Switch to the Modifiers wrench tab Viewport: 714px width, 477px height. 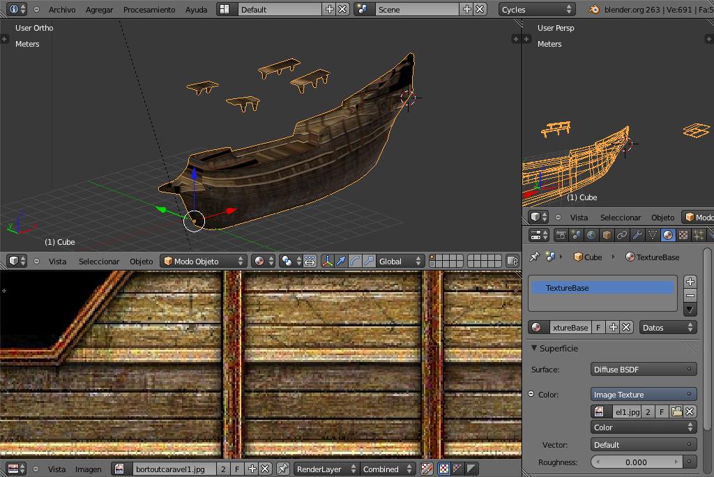[637, 235]
